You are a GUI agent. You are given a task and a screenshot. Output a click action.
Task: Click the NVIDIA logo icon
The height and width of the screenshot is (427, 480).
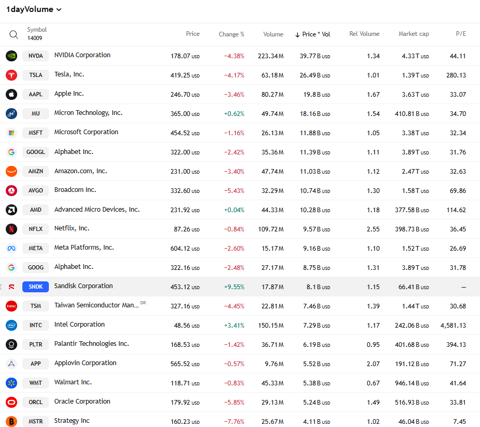tap(11, 56)
